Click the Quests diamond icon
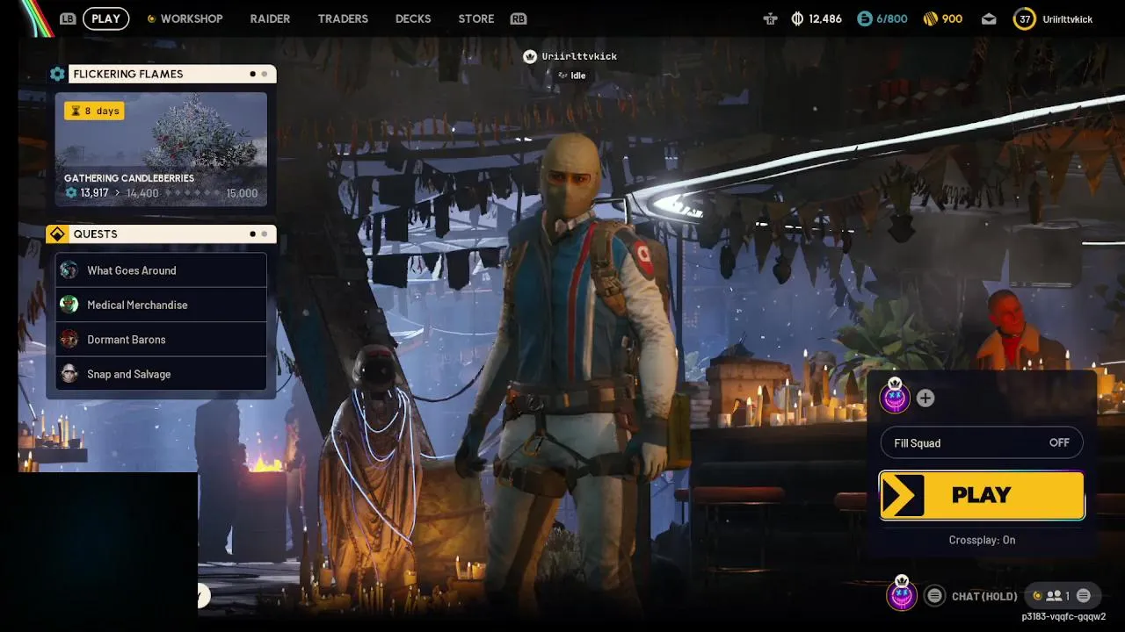The height and width of the screenshot is (632, 1125). click(x=57, y=234)
